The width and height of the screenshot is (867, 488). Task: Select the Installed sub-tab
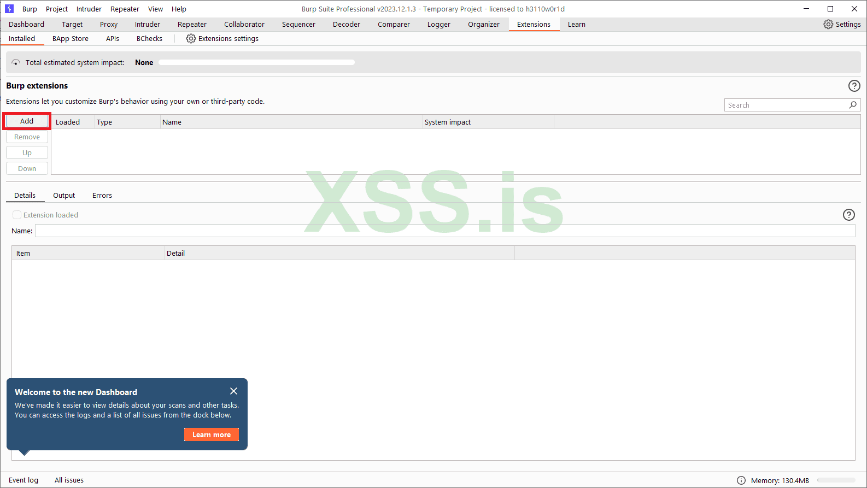coord(22,38)
